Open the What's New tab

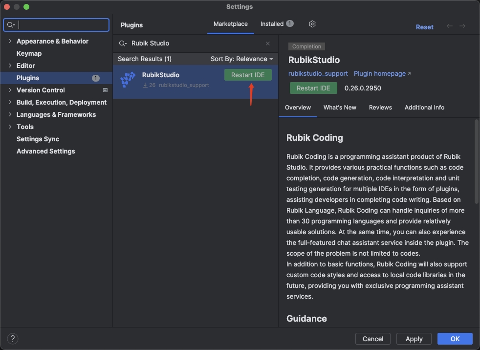340,108
